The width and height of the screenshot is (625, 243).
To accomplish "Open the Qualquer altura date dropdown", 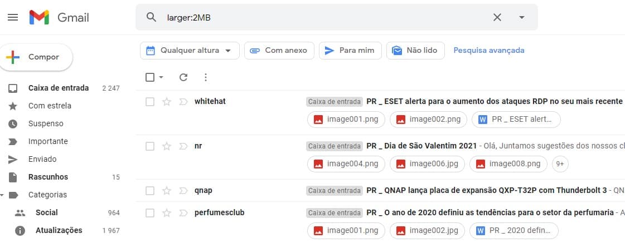I will pos(190,51).
